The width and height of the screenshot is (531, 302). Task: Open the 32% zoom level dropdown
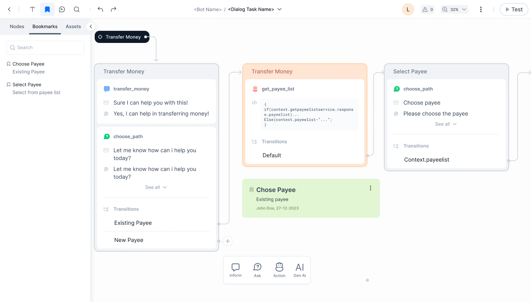click(455, 10)
